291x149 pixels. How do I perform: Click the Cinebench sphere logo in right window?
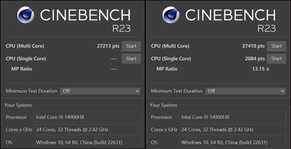point(171,15)
